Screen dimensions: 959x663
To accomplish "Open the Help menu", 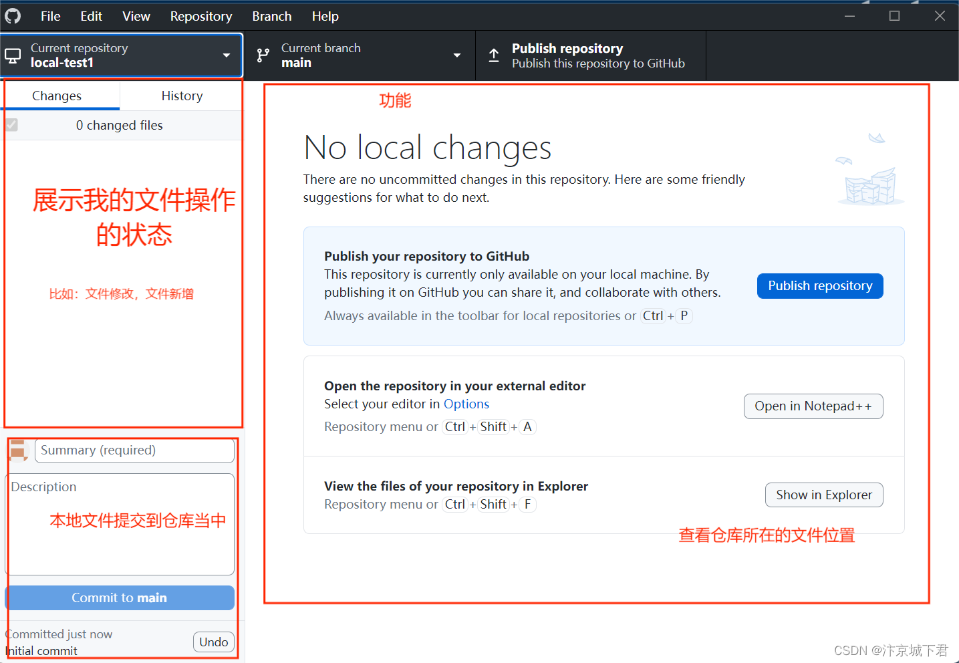I will tap(325, 16).
